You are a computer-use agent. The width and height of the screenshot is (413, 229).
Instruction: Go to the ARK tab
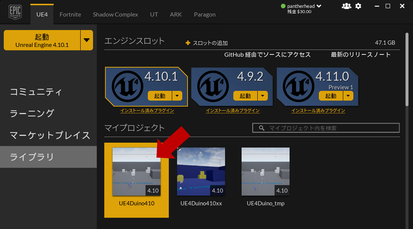(x=176, y=15)
